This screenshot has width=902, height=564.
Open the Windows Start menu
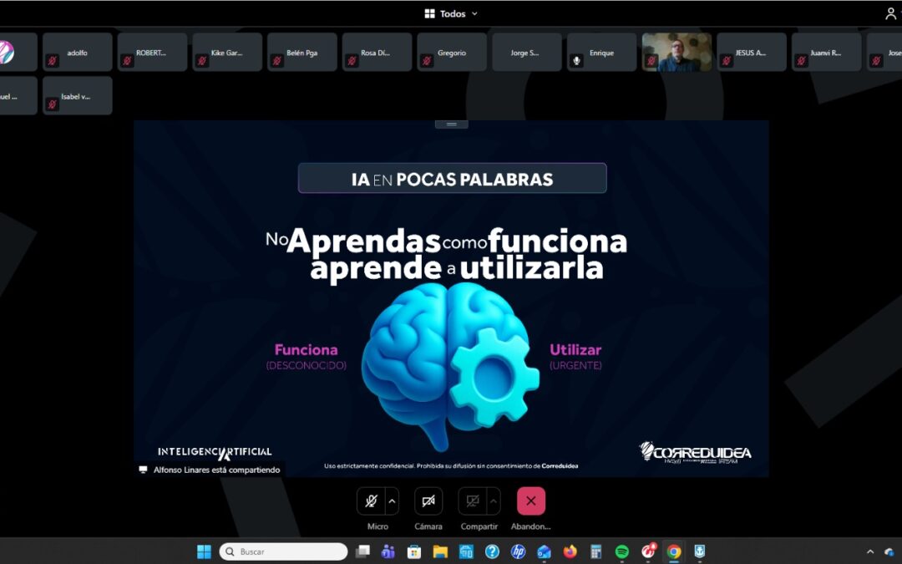coord(204,551)
